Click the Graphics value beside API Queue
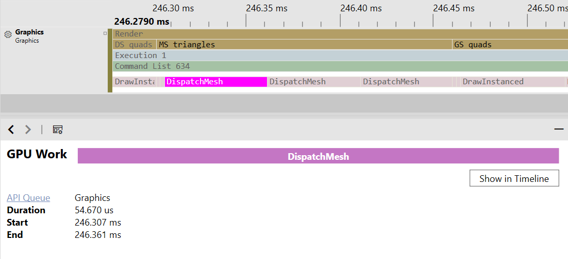 (92, 198)
